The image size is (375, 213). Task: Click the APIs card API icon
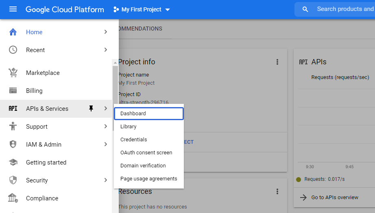pos(303,62)
